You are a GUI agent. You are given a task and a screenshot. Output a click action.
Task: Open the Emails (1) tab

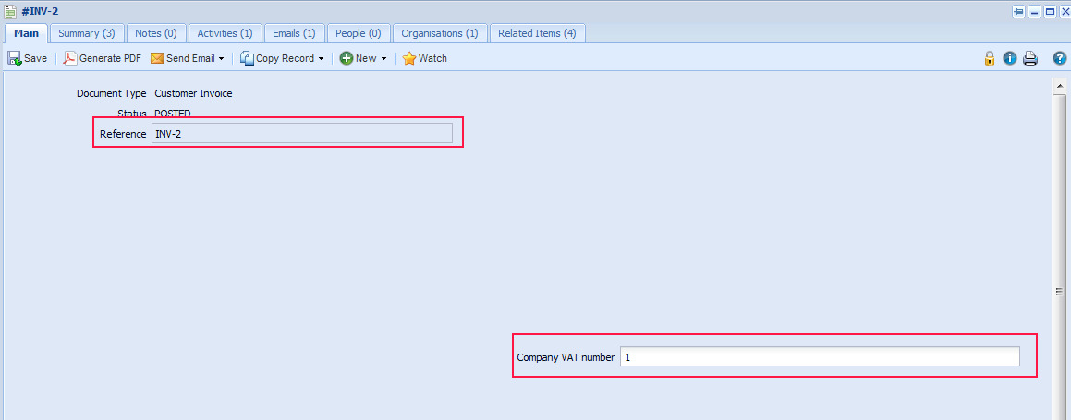[294, 32]
